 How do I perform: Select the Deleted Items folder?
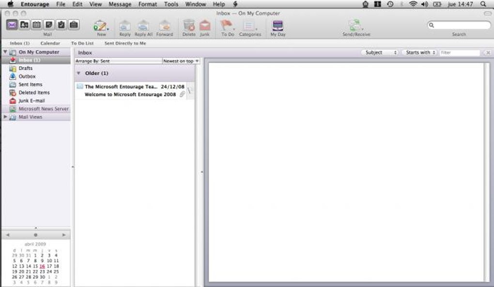tap(36, 93)
